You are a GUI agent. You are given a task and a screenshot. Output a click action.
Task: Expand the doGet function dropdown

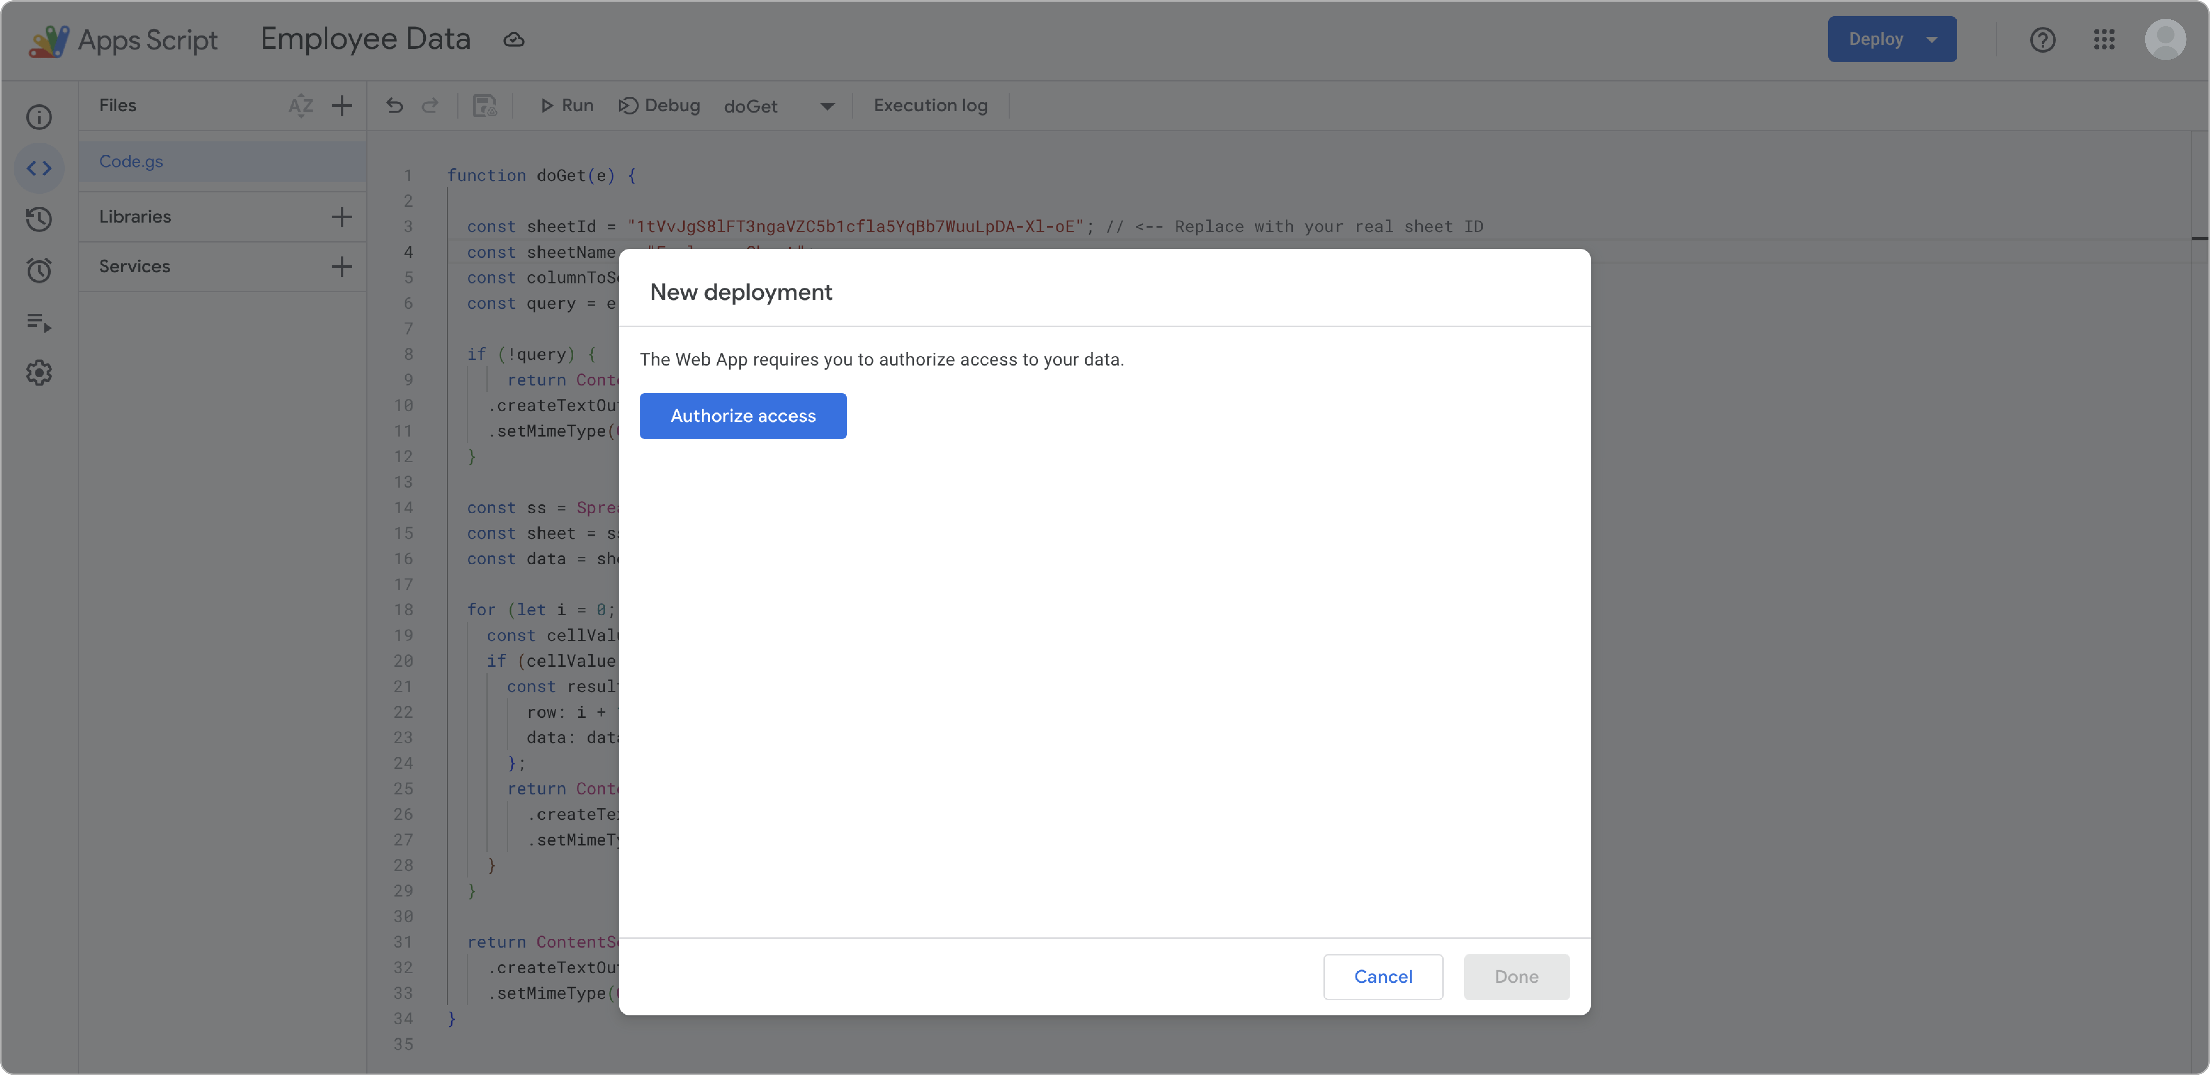(x=826, y=107)
